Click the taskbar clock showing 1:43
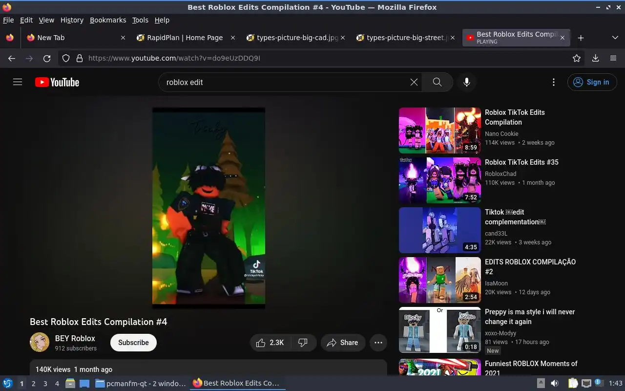The image size is (625, 391). 616,384
